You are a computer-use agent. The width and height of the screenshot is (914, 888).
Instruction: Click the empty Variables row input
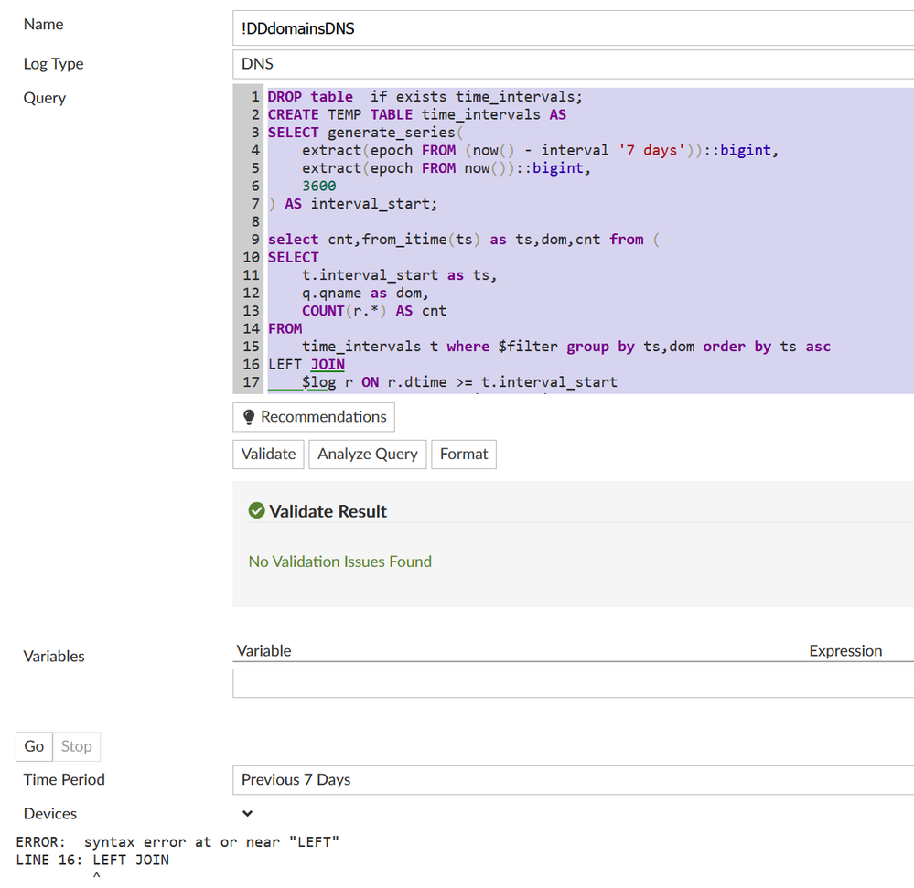tap(573, 683)
